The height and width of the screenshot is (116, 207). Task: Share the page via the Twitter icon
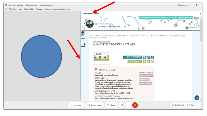[148, 62]
